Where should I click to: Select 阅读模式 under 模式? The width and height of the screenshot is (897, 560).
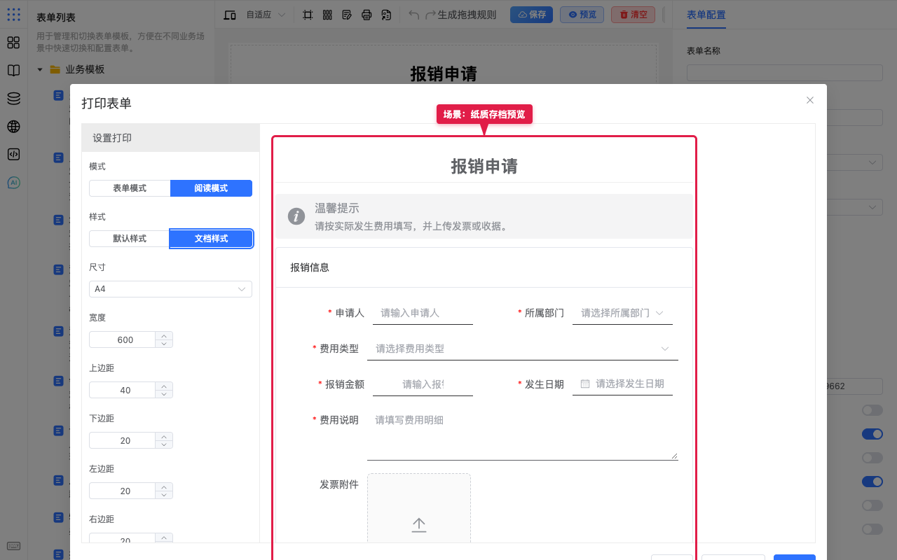coord(211,188)
